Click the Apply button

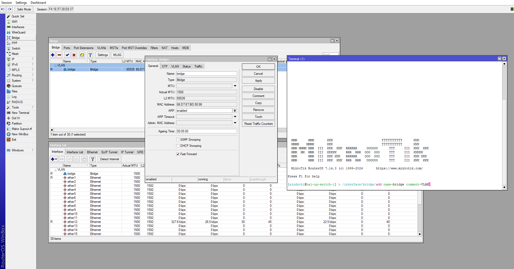tap(258, 81)
